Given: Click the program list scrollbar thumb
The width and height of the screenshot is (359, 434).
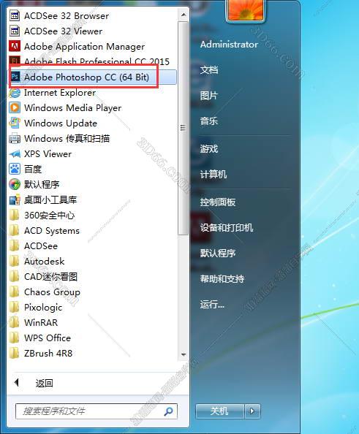Looking at the screenshot, I should 183,128.
